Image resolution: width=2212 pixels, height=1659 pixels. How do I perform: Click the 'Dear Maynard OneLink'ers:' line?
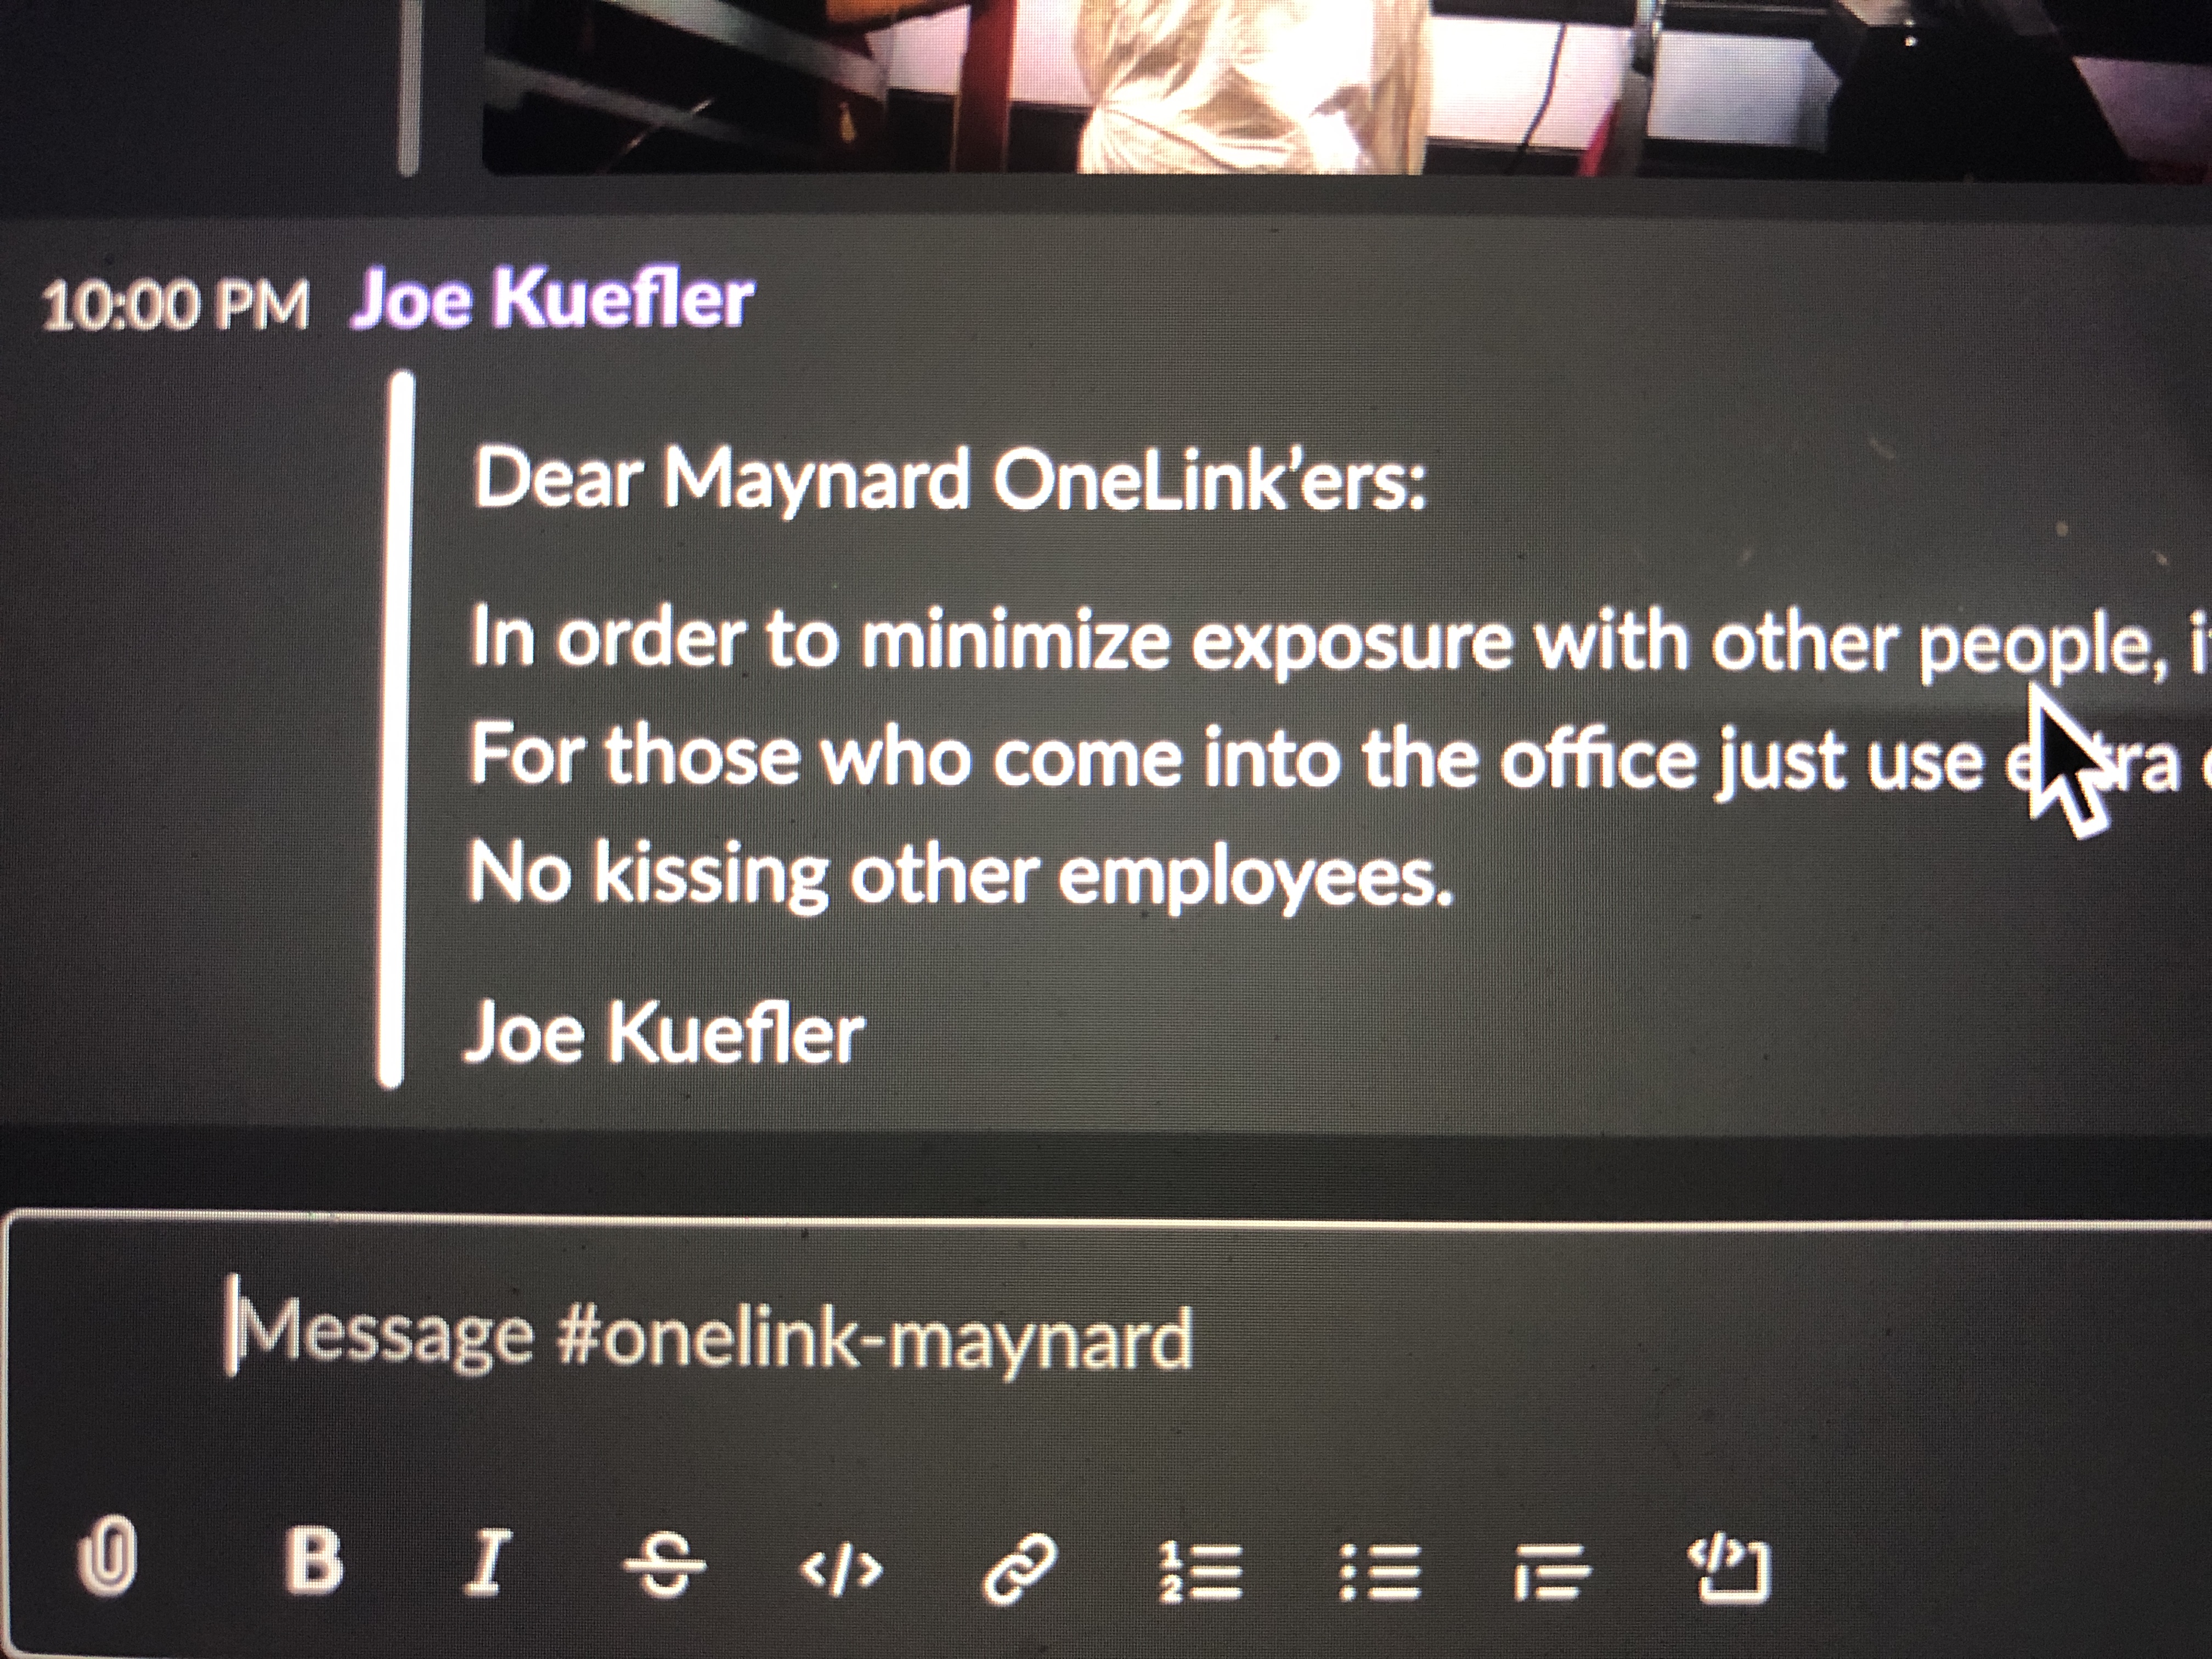pyautogui.click(x=949, y=479)
